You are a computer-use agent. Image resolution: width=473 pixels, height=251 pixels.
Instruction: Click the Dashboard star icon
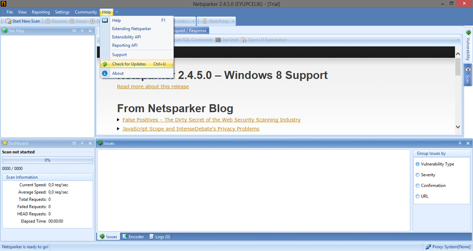pyautogui.click(x=5, y=143)
